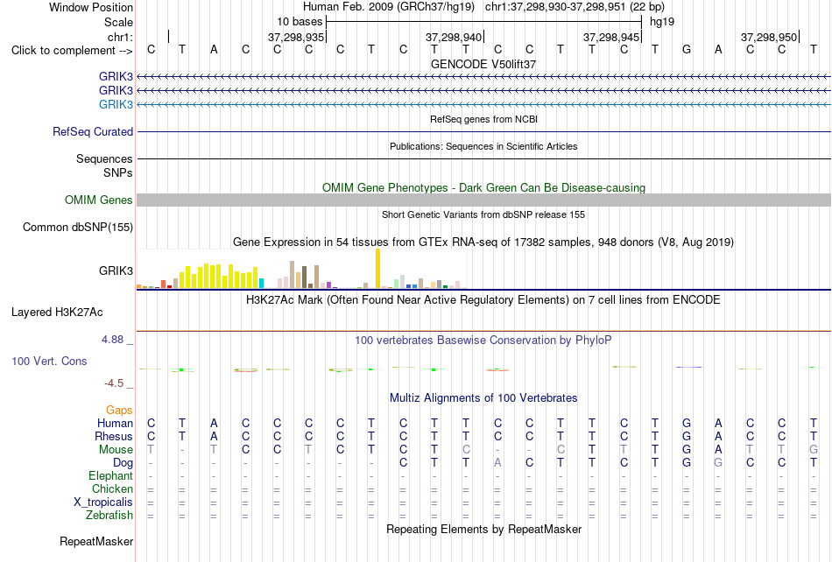The image size is (832, 562).
Task: Click GRIK3 label beside the GTEx expression bars
Action: (116, 270)
